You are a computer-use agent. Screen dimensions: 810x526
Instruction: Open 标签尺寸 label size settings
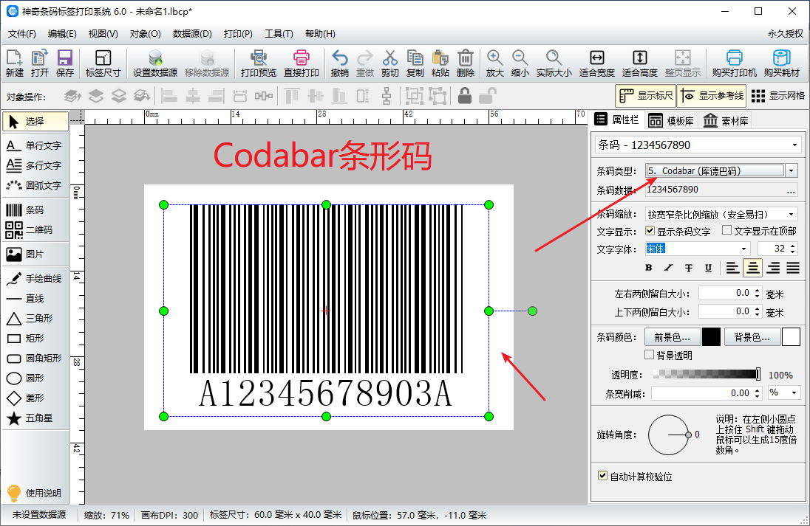point(103,63)
